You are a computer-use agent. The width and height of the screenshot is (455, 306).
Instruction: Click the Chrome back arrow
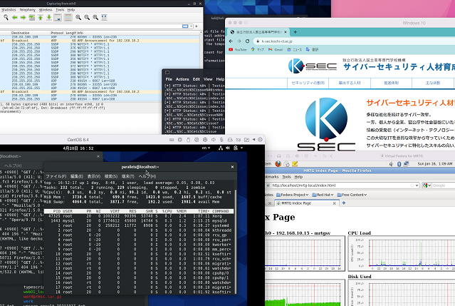[x=231, y=41]
